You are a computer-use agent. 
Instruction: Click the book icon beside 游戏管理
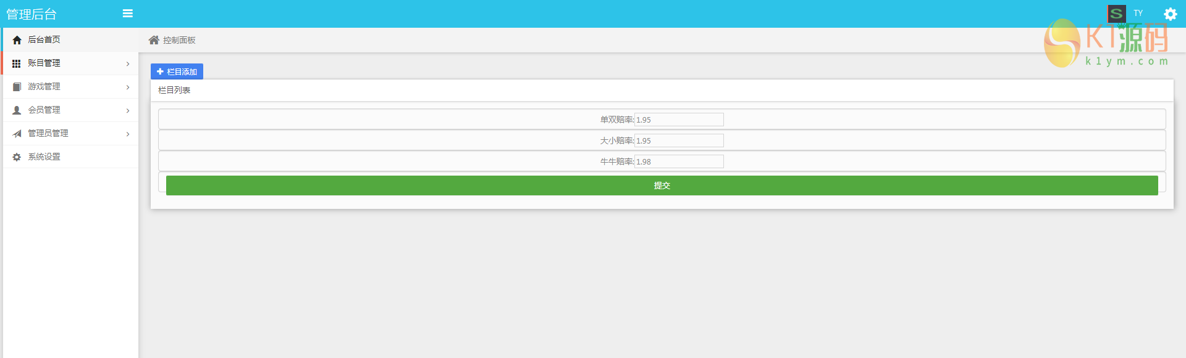pos(17,87)
